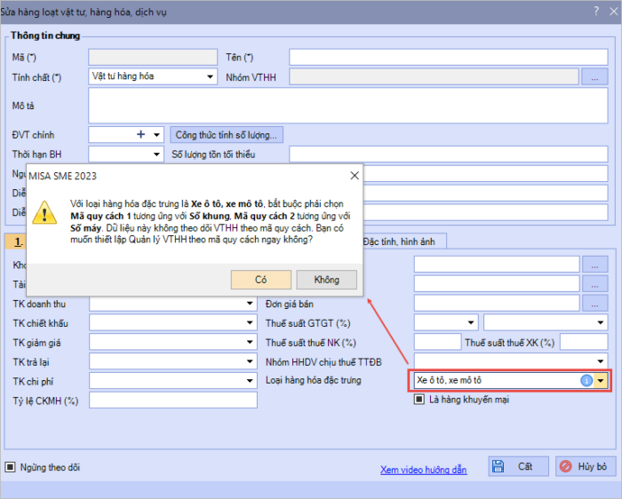Screen dimensions: 622x499
Task: Toggle the Ngừng theo dõi checkbox
Action: pyautogui.click(x=11, y=466)
